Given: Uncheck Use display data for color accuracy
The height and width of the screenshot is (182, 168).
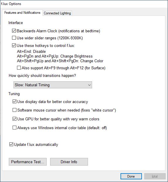Looking at the screenshot, I should tap(14, 102).
